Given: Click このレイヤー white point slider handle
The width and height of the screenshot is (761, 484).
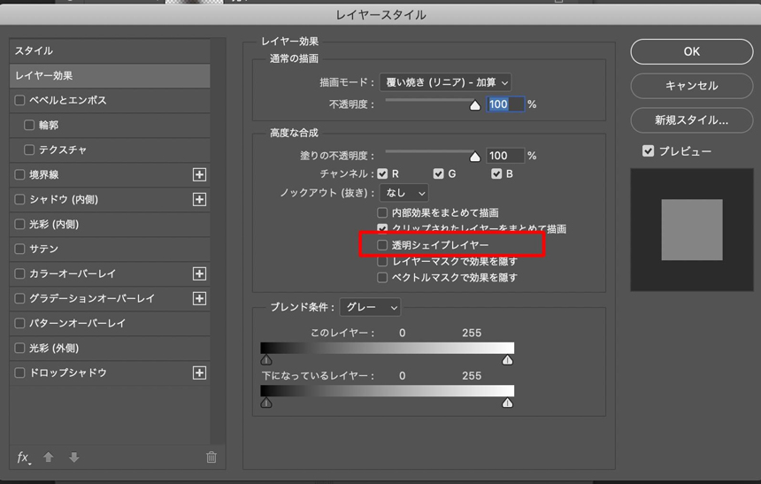Looking at the screenshot, I should pos(508,360).
